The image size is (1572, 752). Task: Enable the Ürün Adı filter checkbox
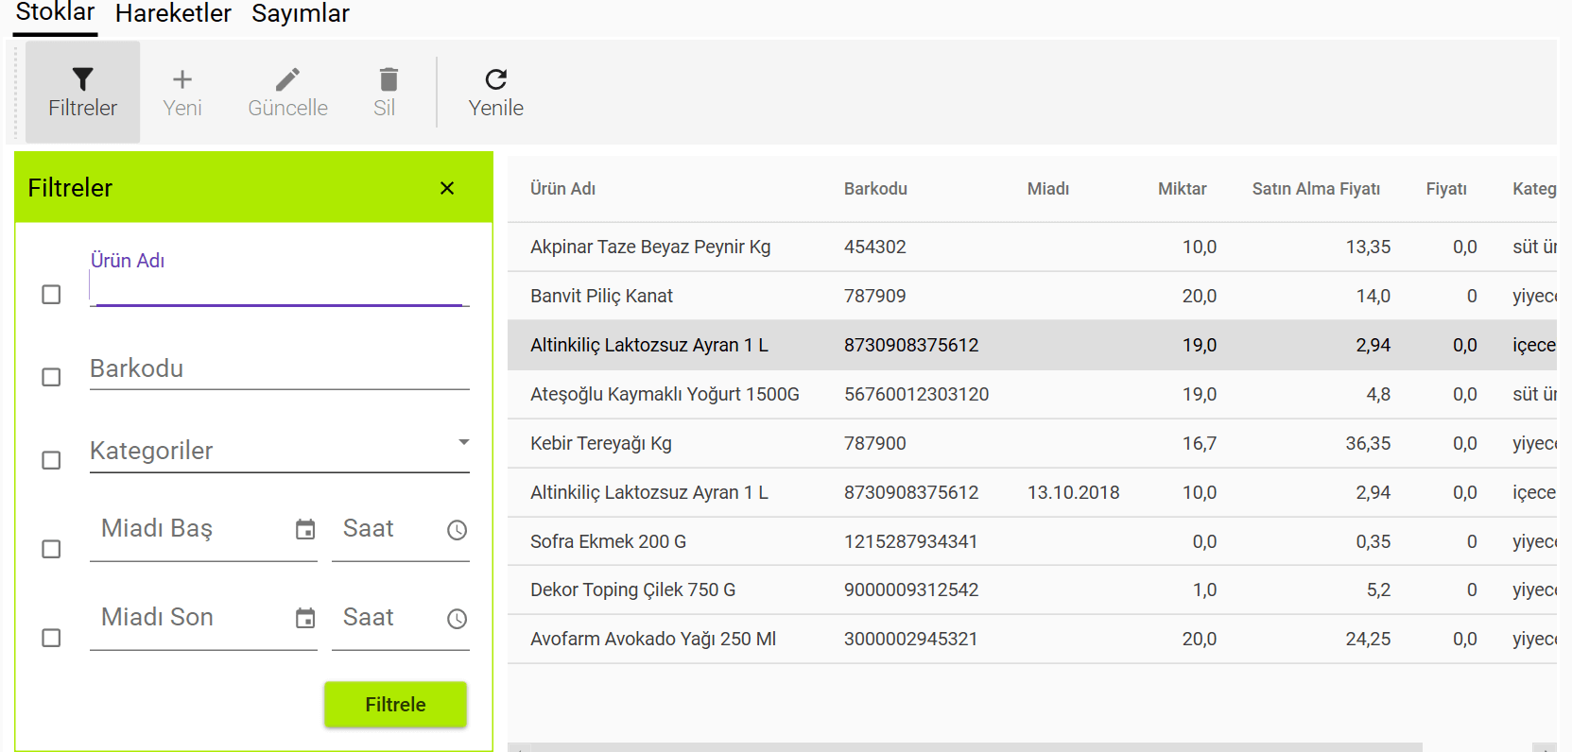[52, 295]
